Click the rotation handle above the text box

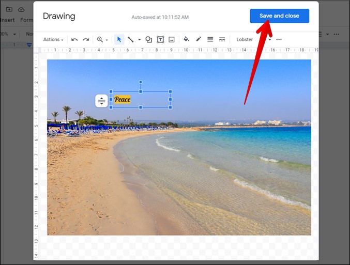[x=141, y=82]
